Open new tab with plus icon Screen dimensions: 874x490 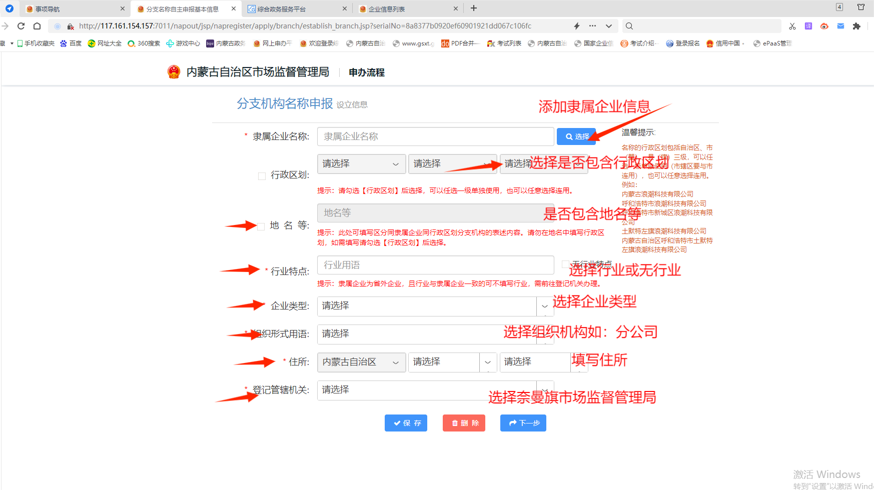[x=474, y=8]
